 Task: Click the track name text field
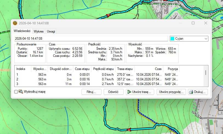[x=91, y=39]
